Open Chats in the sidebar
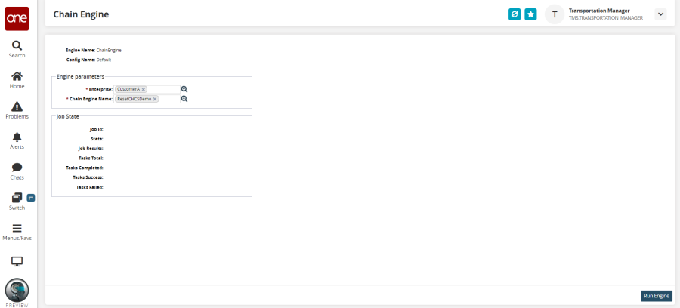 point(17,171)
